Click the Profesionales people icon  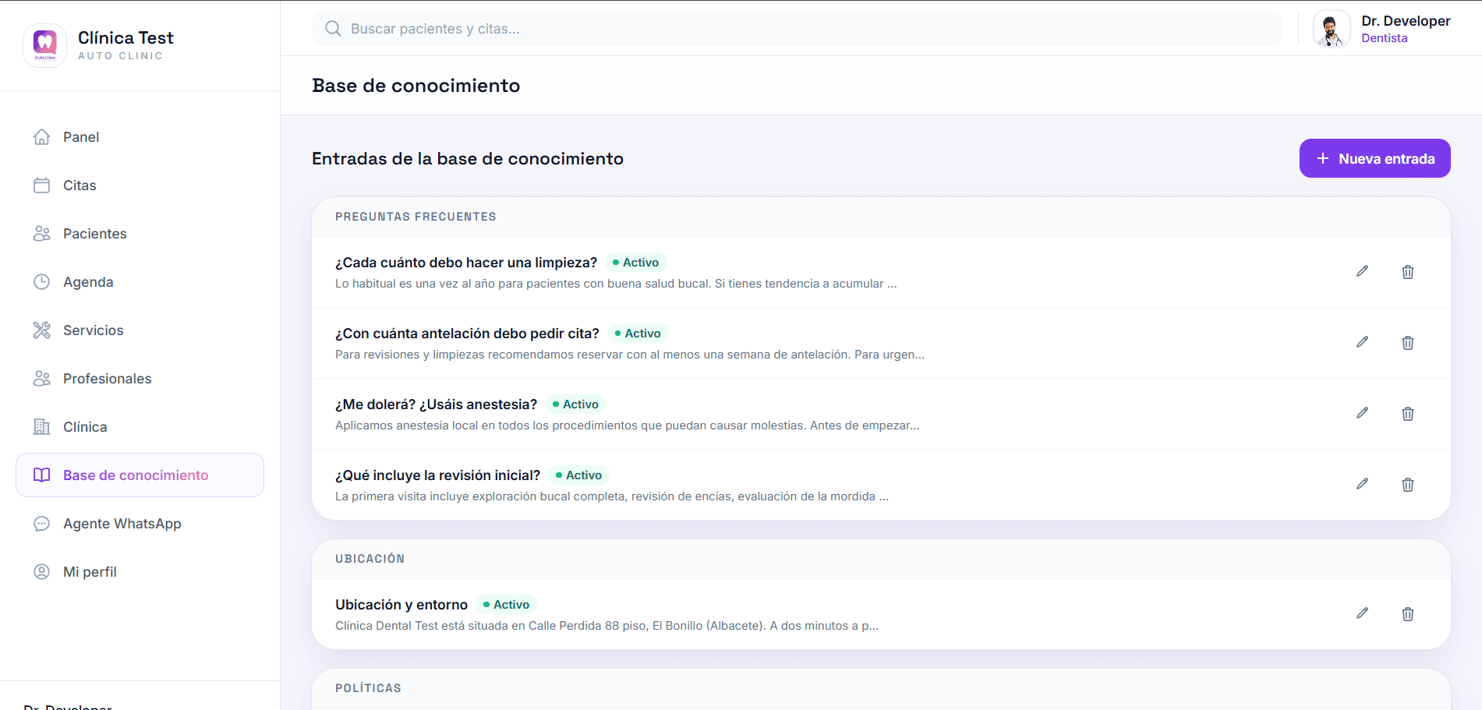coord(42,379)
